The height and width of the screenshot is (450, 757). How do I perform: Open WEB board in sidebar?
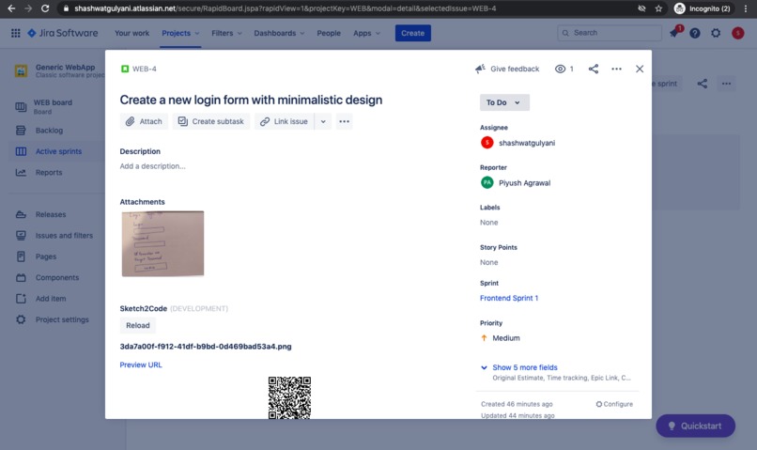[54, 107]
